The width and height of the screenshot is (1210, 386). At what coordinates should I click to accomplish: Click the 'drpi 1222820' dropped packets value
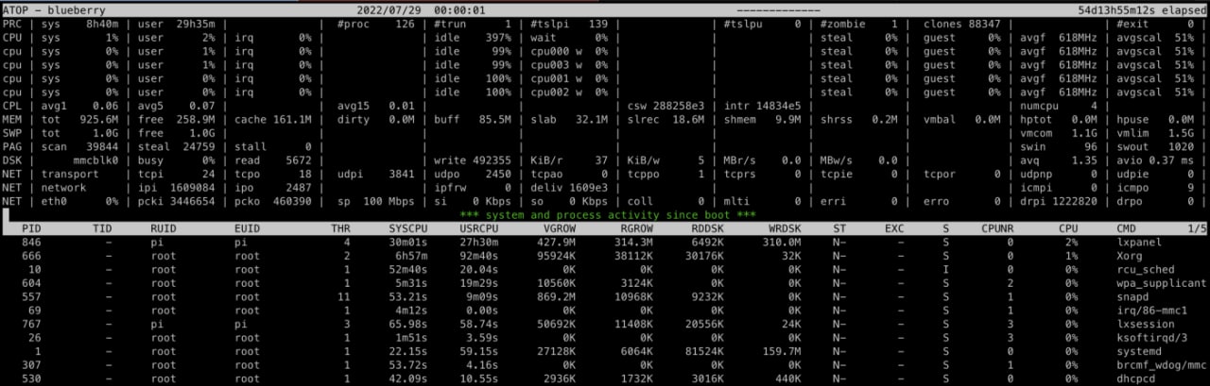[1059, 201]
